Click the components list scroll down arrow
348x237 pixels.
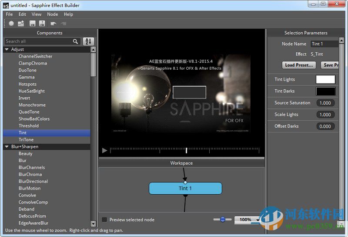coord(94,223)
